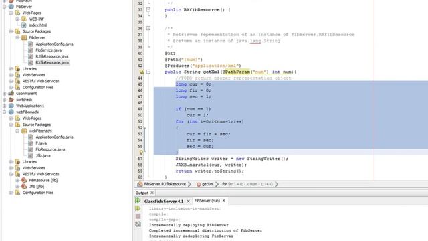Image resolution: width=428 pixels, height=241 pixels.
Task: Click FibResource [fib] resource icon
Action: 24,180
